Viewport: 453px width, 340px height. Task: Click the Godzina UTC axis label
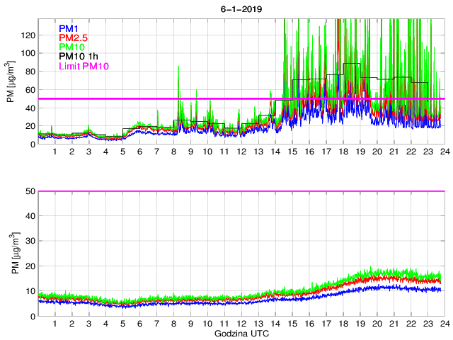(x=240, y=333)
